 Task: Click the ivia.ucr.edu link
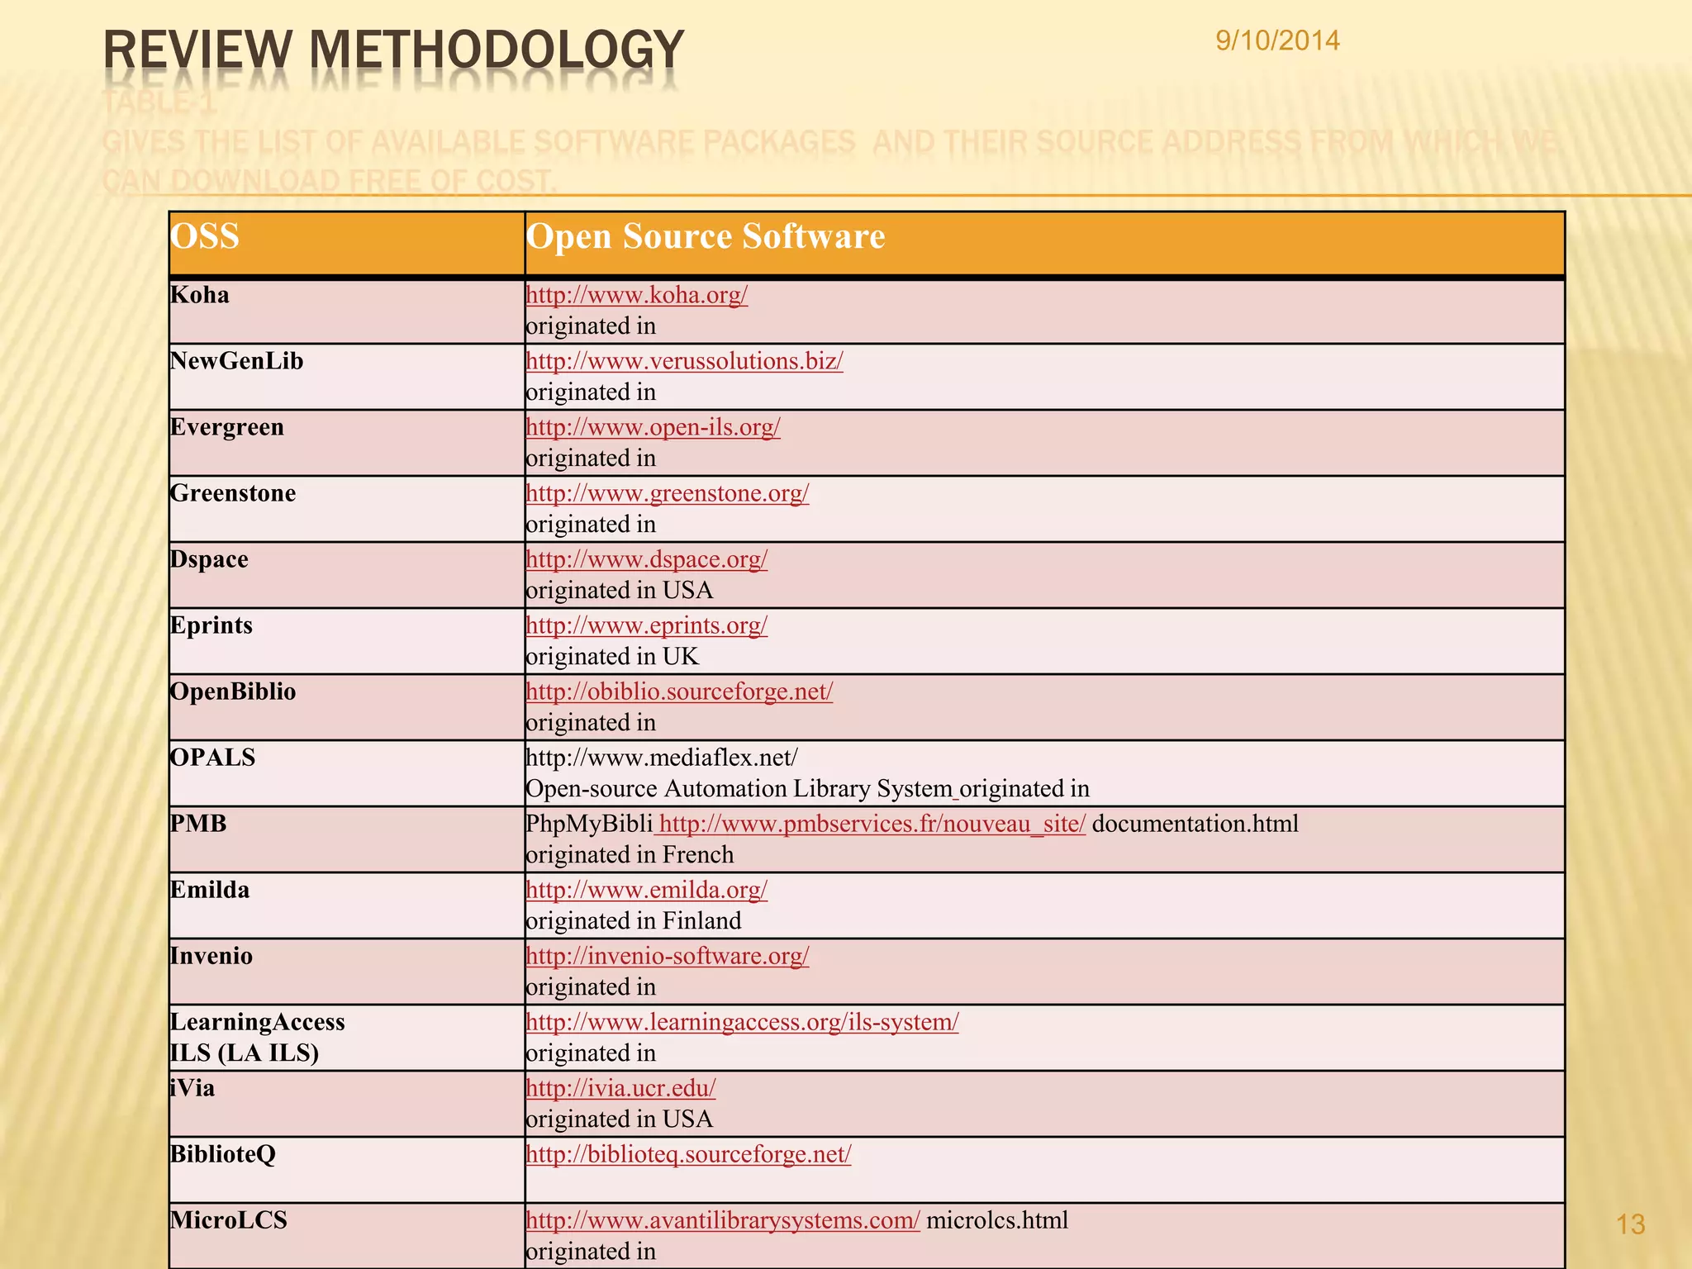click(x=621, y=1088)
